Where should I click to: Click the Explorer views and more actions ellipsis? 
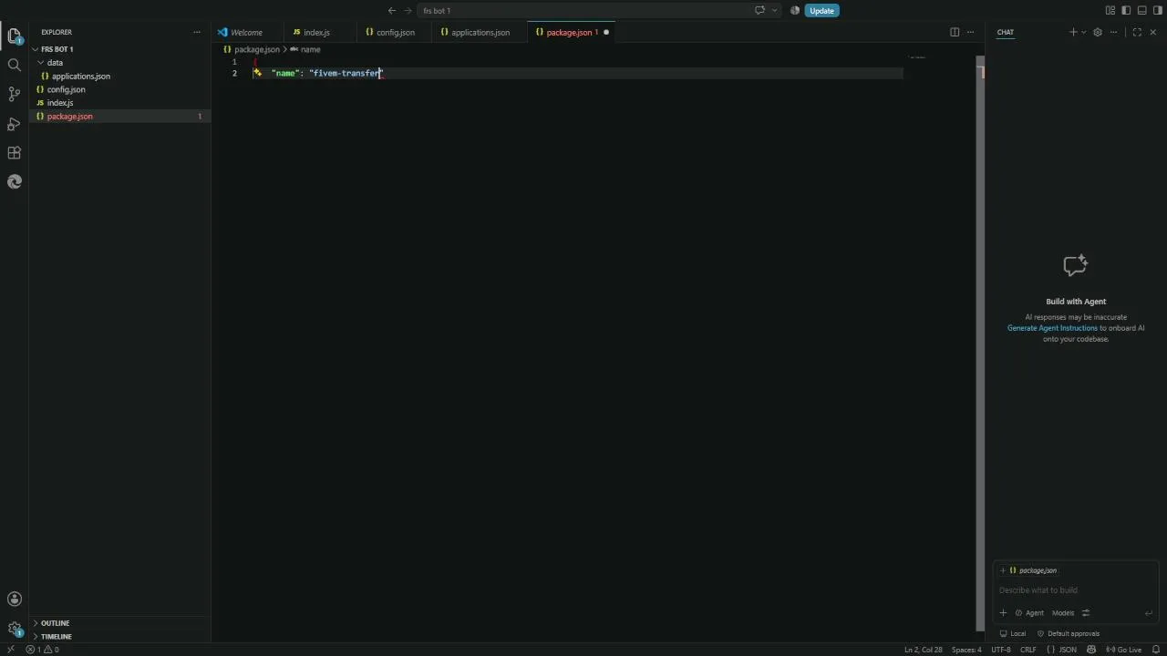pyautogui.click(x=196, y=32)
